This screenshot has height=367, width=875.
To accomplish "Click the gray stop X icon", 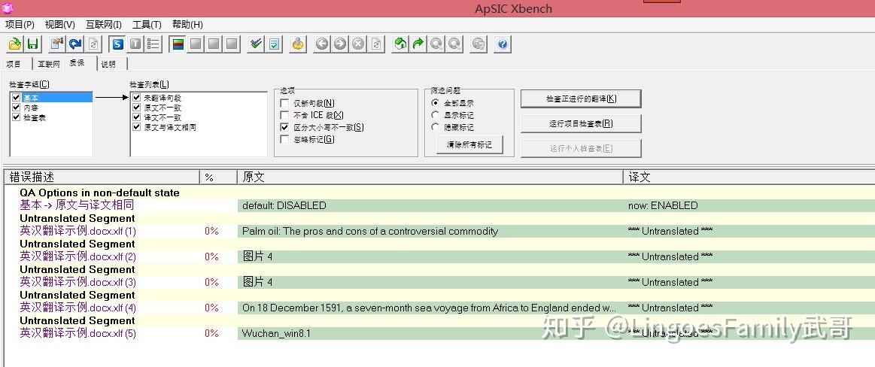I will (x=358, y=44).
